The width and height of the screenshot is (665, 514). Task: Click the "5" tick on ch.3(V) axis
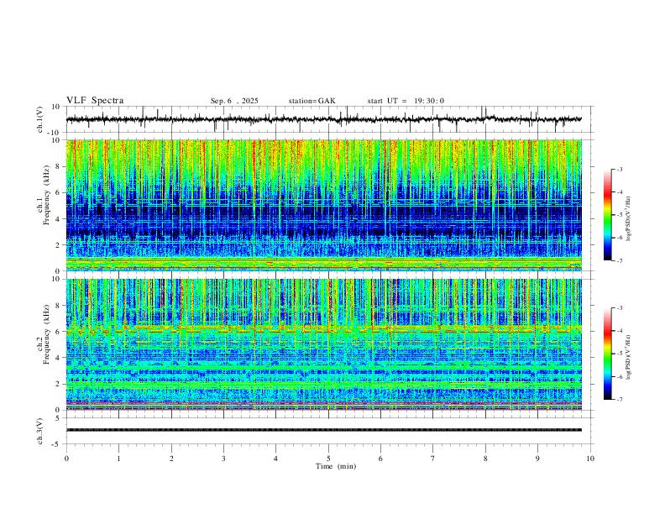pos(58,418)
